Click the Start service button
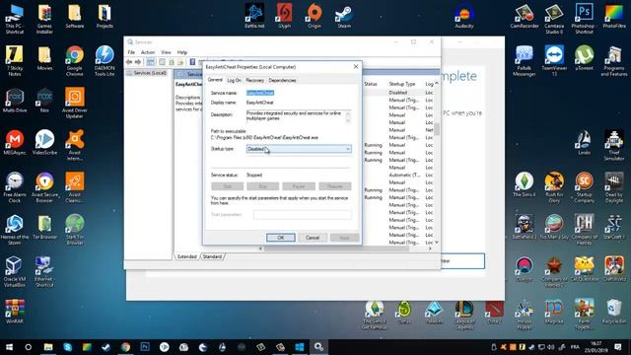This screenshot has height=355, width=631. [x=228, y=186]
